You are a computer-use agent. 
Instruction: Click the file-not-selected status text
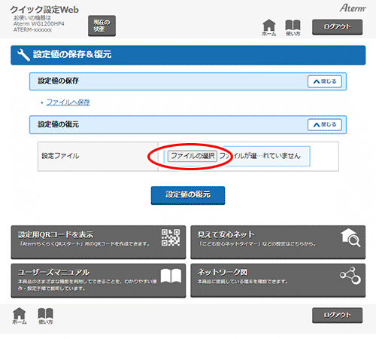coord(260,156)
